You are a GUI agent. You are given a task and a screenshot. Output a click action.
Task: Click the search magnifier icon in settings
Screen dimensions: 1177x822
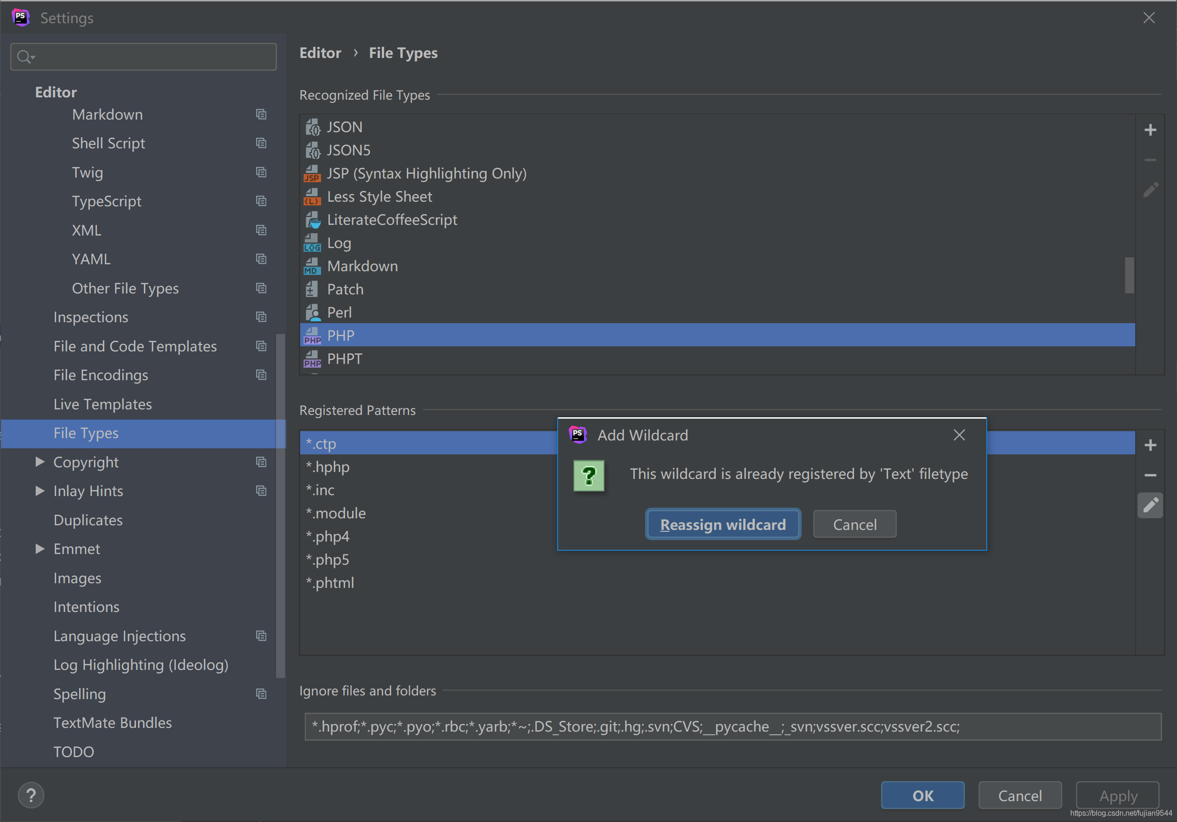(24, 57)
